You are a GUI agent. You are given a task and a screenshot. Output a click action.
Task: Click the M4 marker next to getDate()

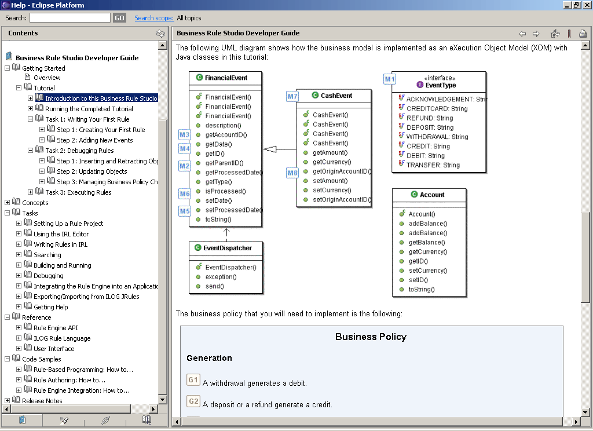[185, 149]
